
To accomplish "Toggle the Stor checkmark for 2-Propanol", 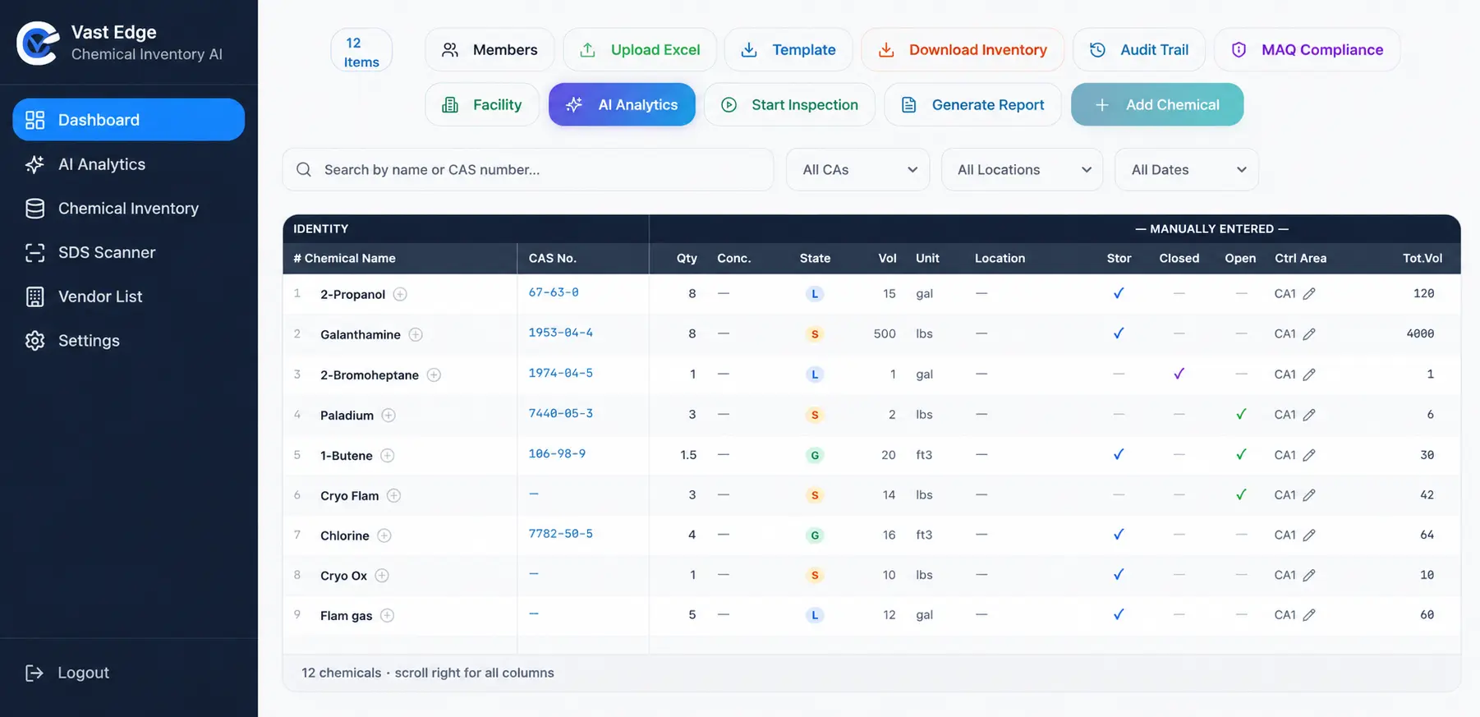I will click(1119, 293).
